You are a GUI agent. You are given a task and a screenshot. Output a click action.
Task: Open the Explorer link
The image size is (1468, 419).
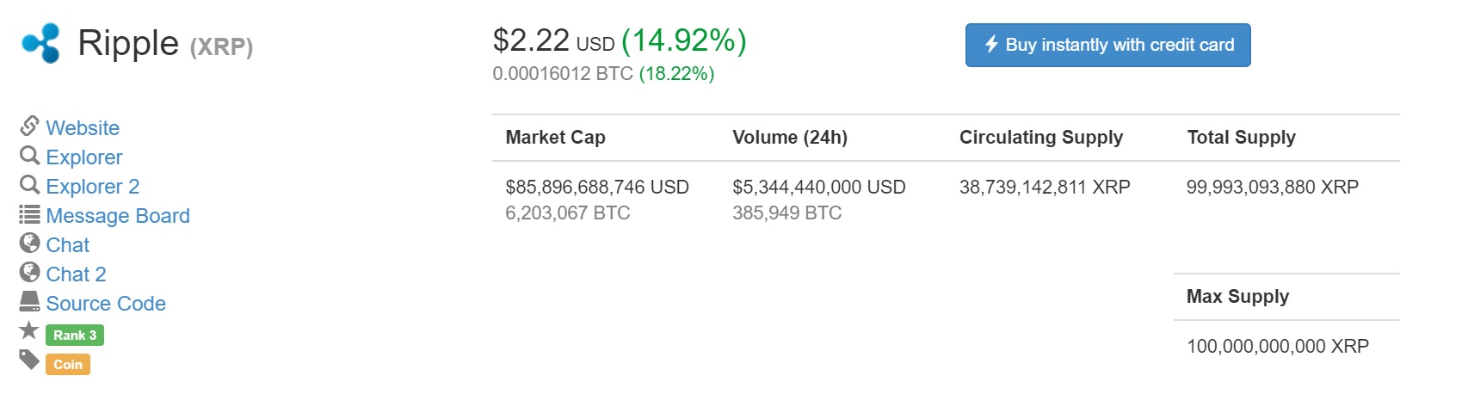[84, 157]
